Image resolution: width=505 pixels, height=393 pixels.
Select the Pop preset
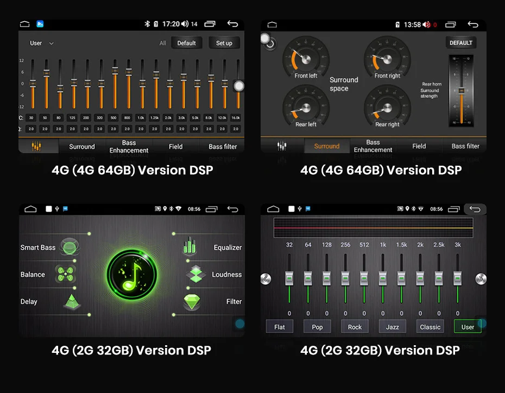317,327
